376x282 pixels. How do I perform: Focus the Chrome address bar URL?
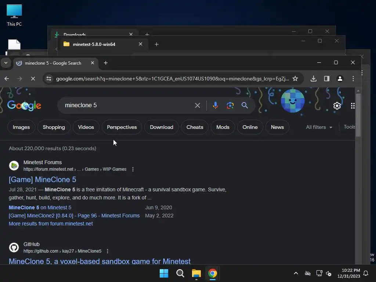click(173, 79)
